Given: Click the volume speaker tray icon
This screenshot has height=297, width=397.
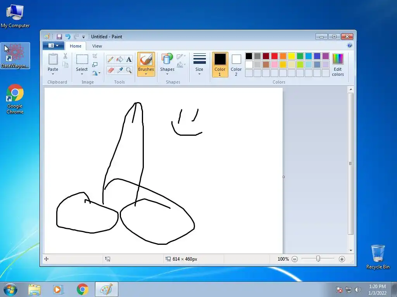Looking at the screenshot, I should coord(358,290).
